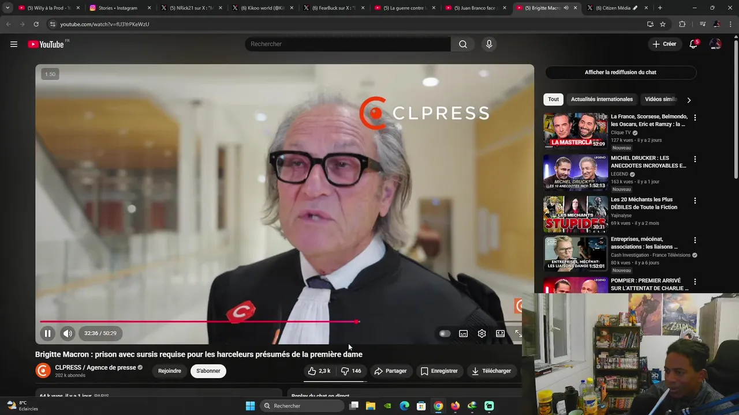Viewport: 739px width, 415px height.
Task: Open File Explorer from the taskbar
Action: tap(371, 406)
